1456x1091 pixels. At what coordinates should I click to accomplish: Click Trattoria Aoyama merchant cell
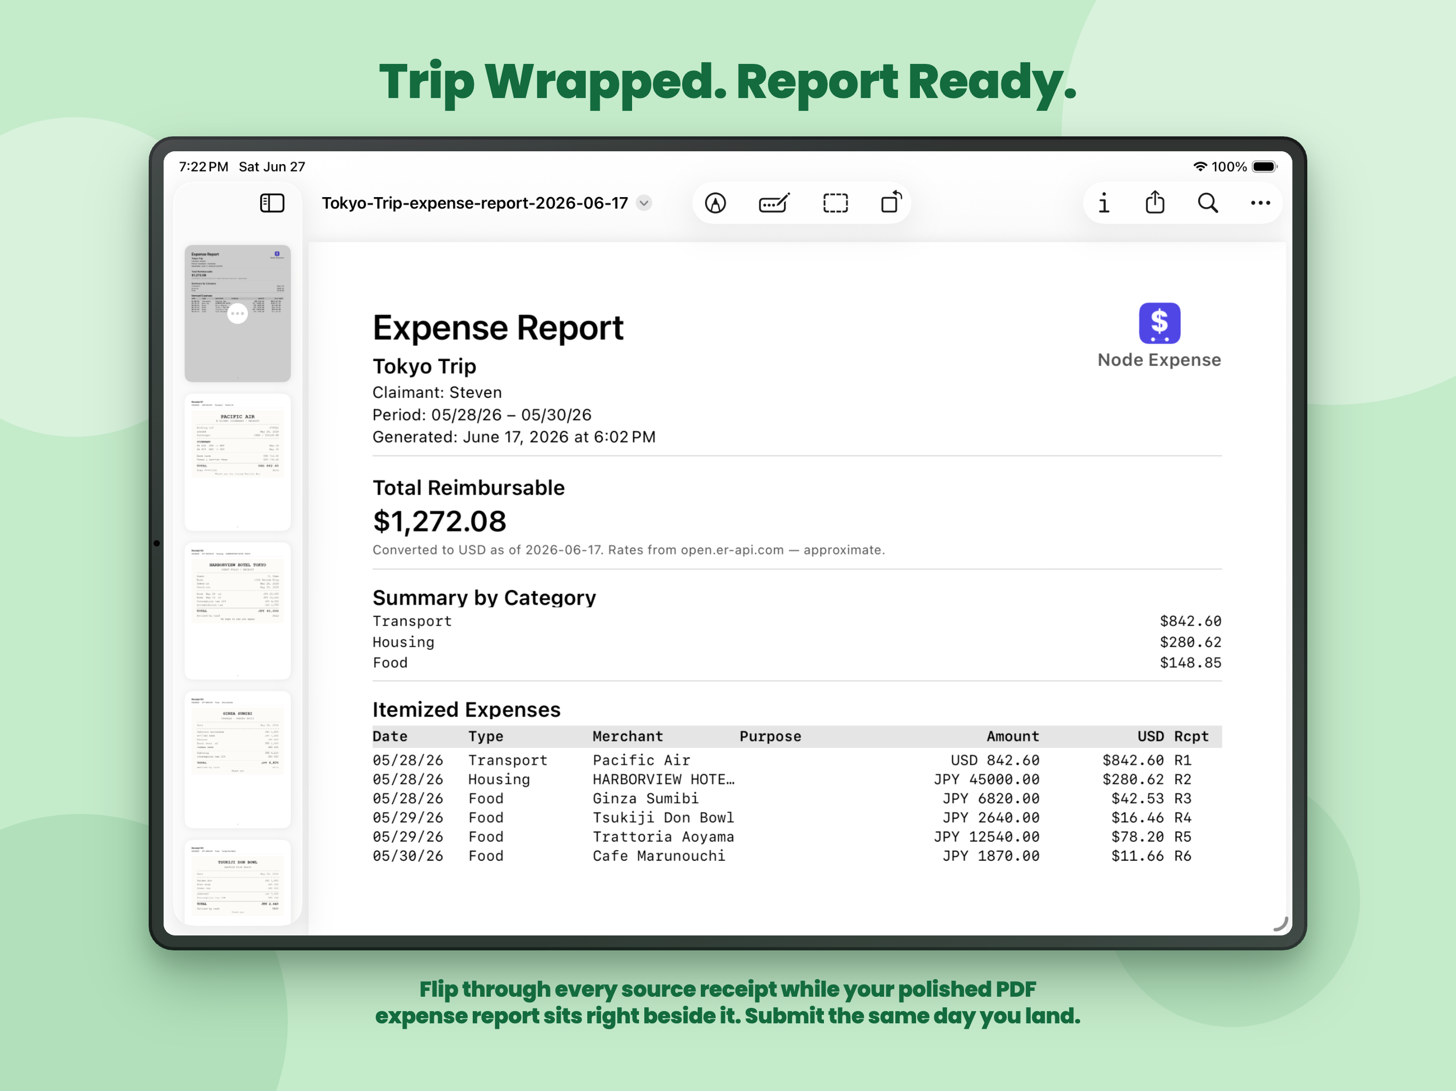pyautogui.click(x=663, y=836)
